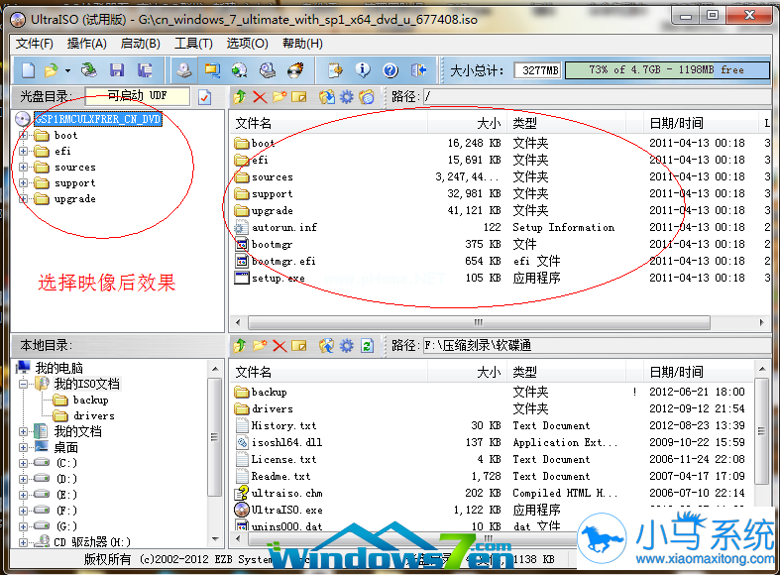This screenshot has width=780, height=575.
Task: Click the image path field showing /
Action: [597, 96]
